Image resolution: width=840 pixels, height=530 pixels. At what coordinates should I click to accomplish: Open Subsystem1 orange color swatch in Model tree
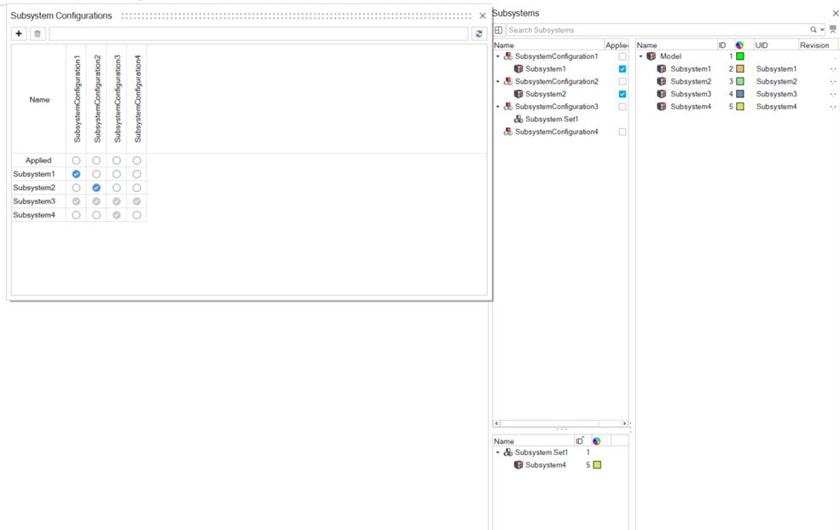(x=740, y=68)
